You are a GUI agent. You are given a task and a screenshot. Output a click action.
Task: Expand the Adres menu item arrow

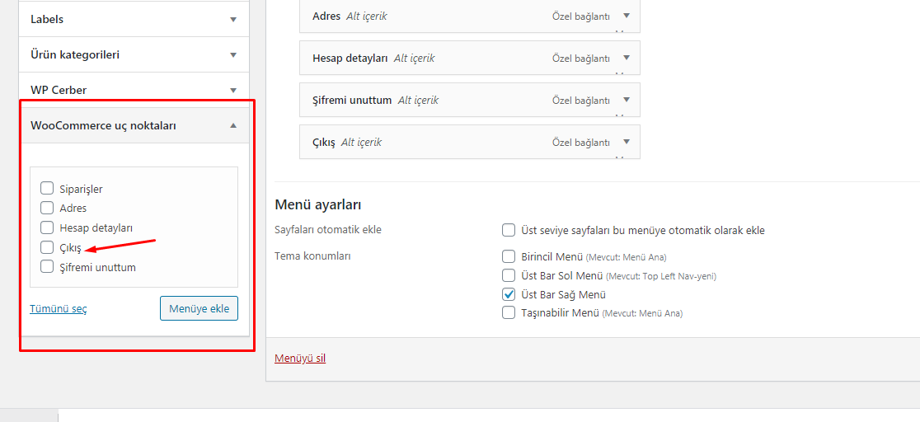click(626, 16)
